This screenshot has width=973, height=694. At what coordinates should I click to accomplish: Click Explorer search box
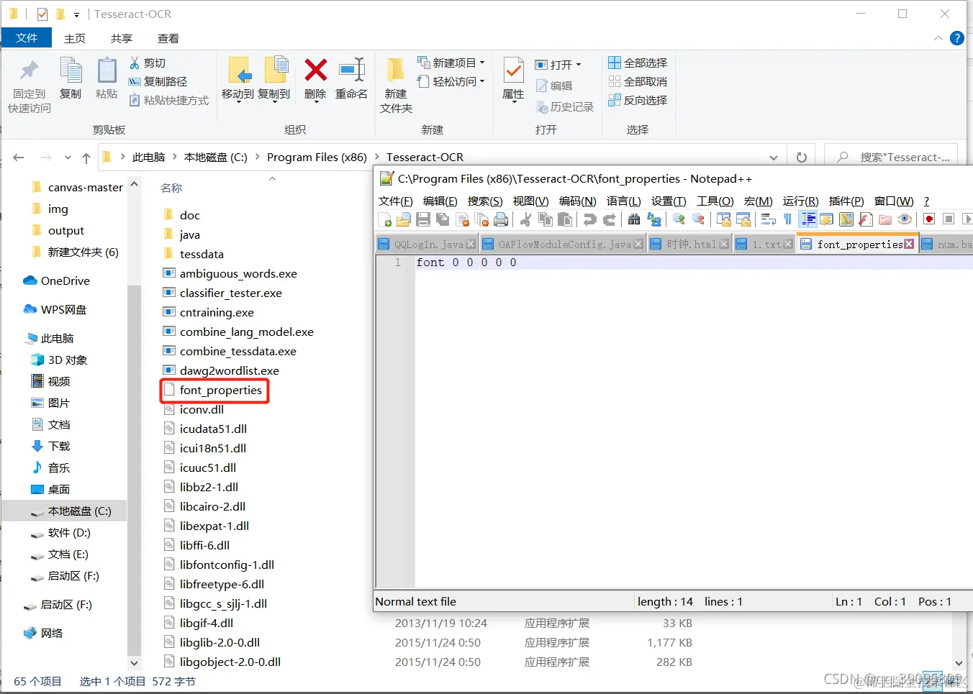[x=890, y=157]
